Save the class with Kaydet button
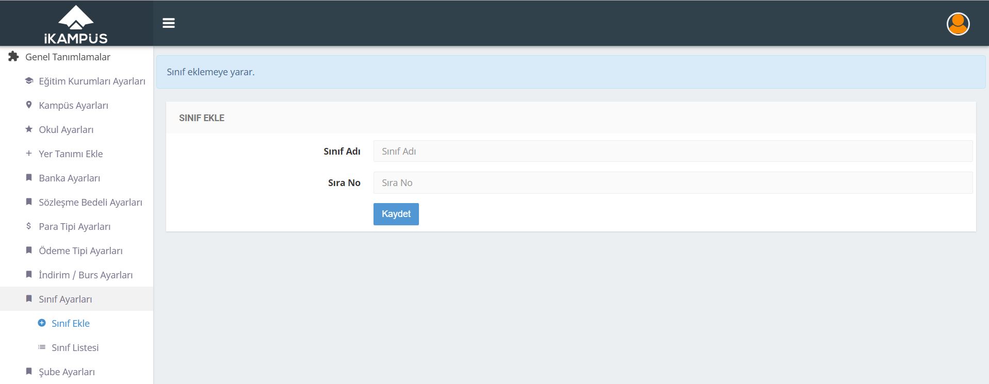The image size is (989, 384). click(x=396, y=214)
